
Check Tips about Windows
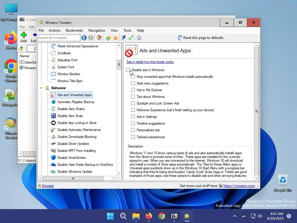(x=133, y=96)
